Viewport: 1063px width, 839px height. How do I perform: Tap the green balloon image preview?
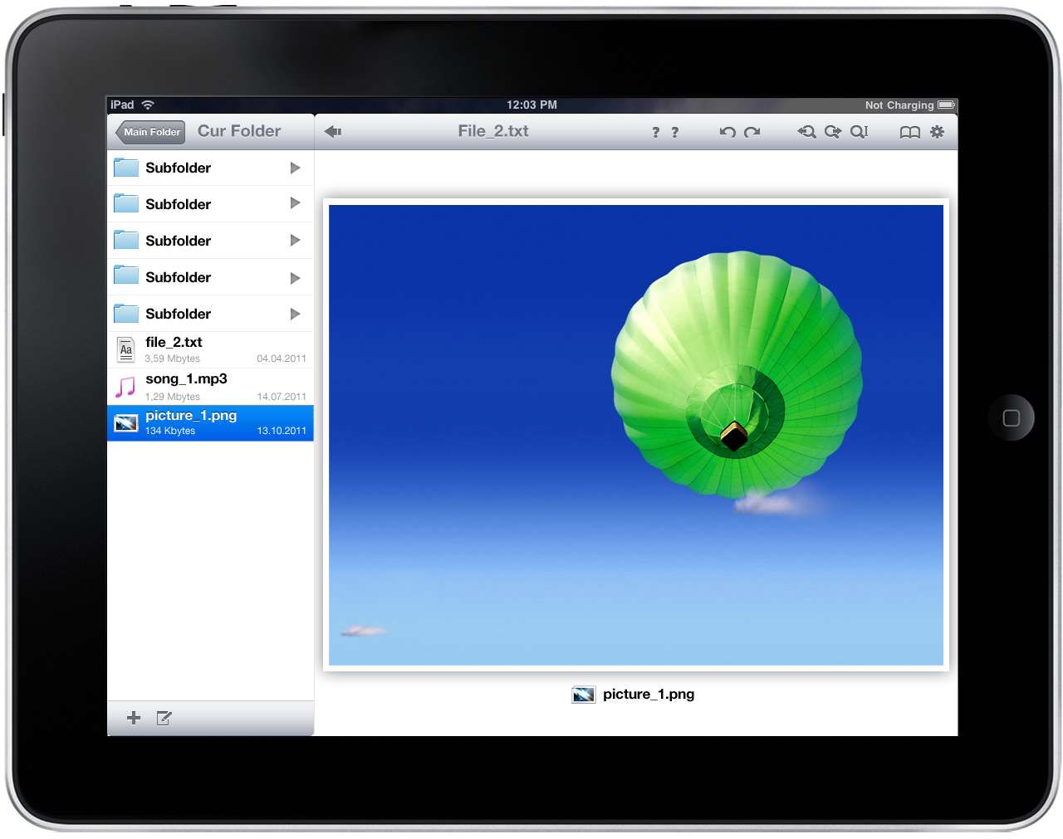(x=636, y=435)
